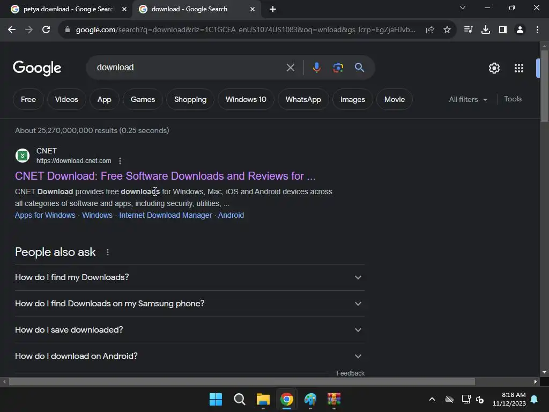549x412 pixels.
Task: Click the download.cnet.com URL text
Action: coord(74,161)
